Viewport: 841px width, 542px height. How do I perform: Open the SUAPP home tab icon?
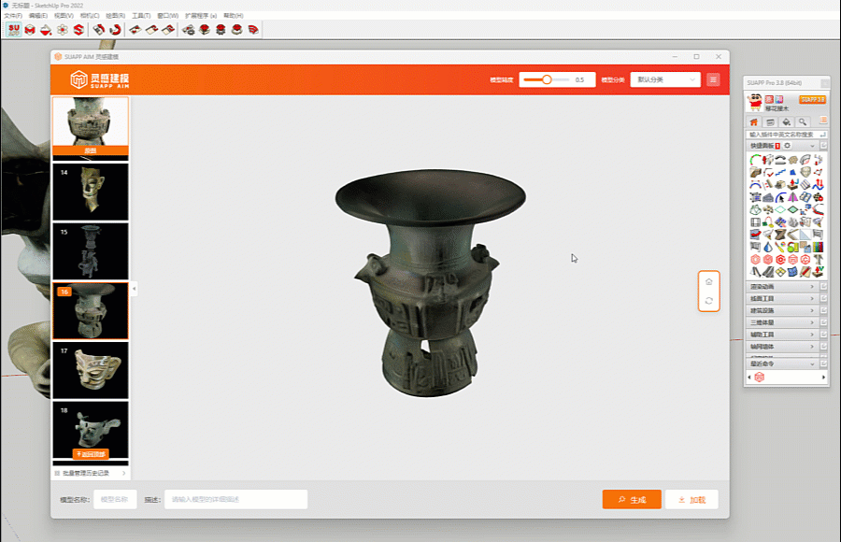click(x=754, y=121)
